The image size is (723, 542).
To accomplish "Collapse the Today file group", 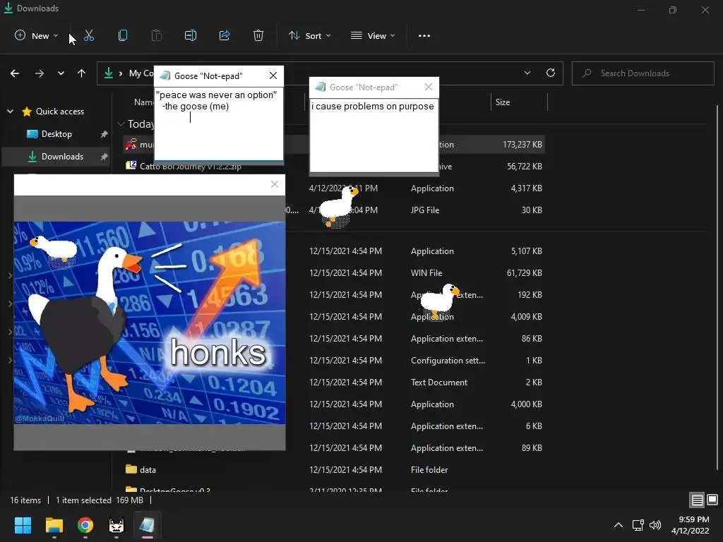I will click(x=121, y=124).
